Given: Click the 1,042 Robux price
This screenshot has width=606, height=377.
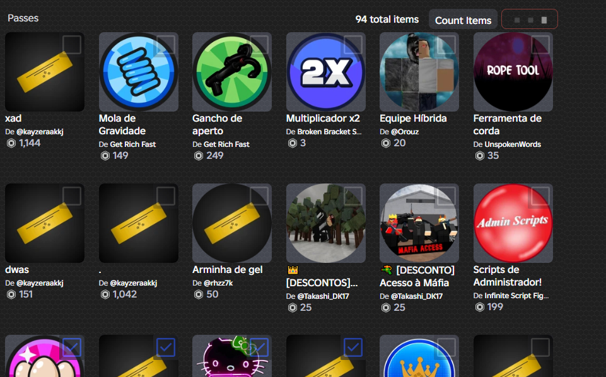Looking at the screenshot, I should [124, 294].
